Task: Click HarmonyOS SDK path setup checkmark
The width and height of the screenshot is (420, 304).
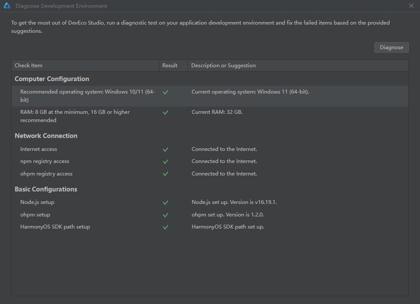Action: (166, 227)
